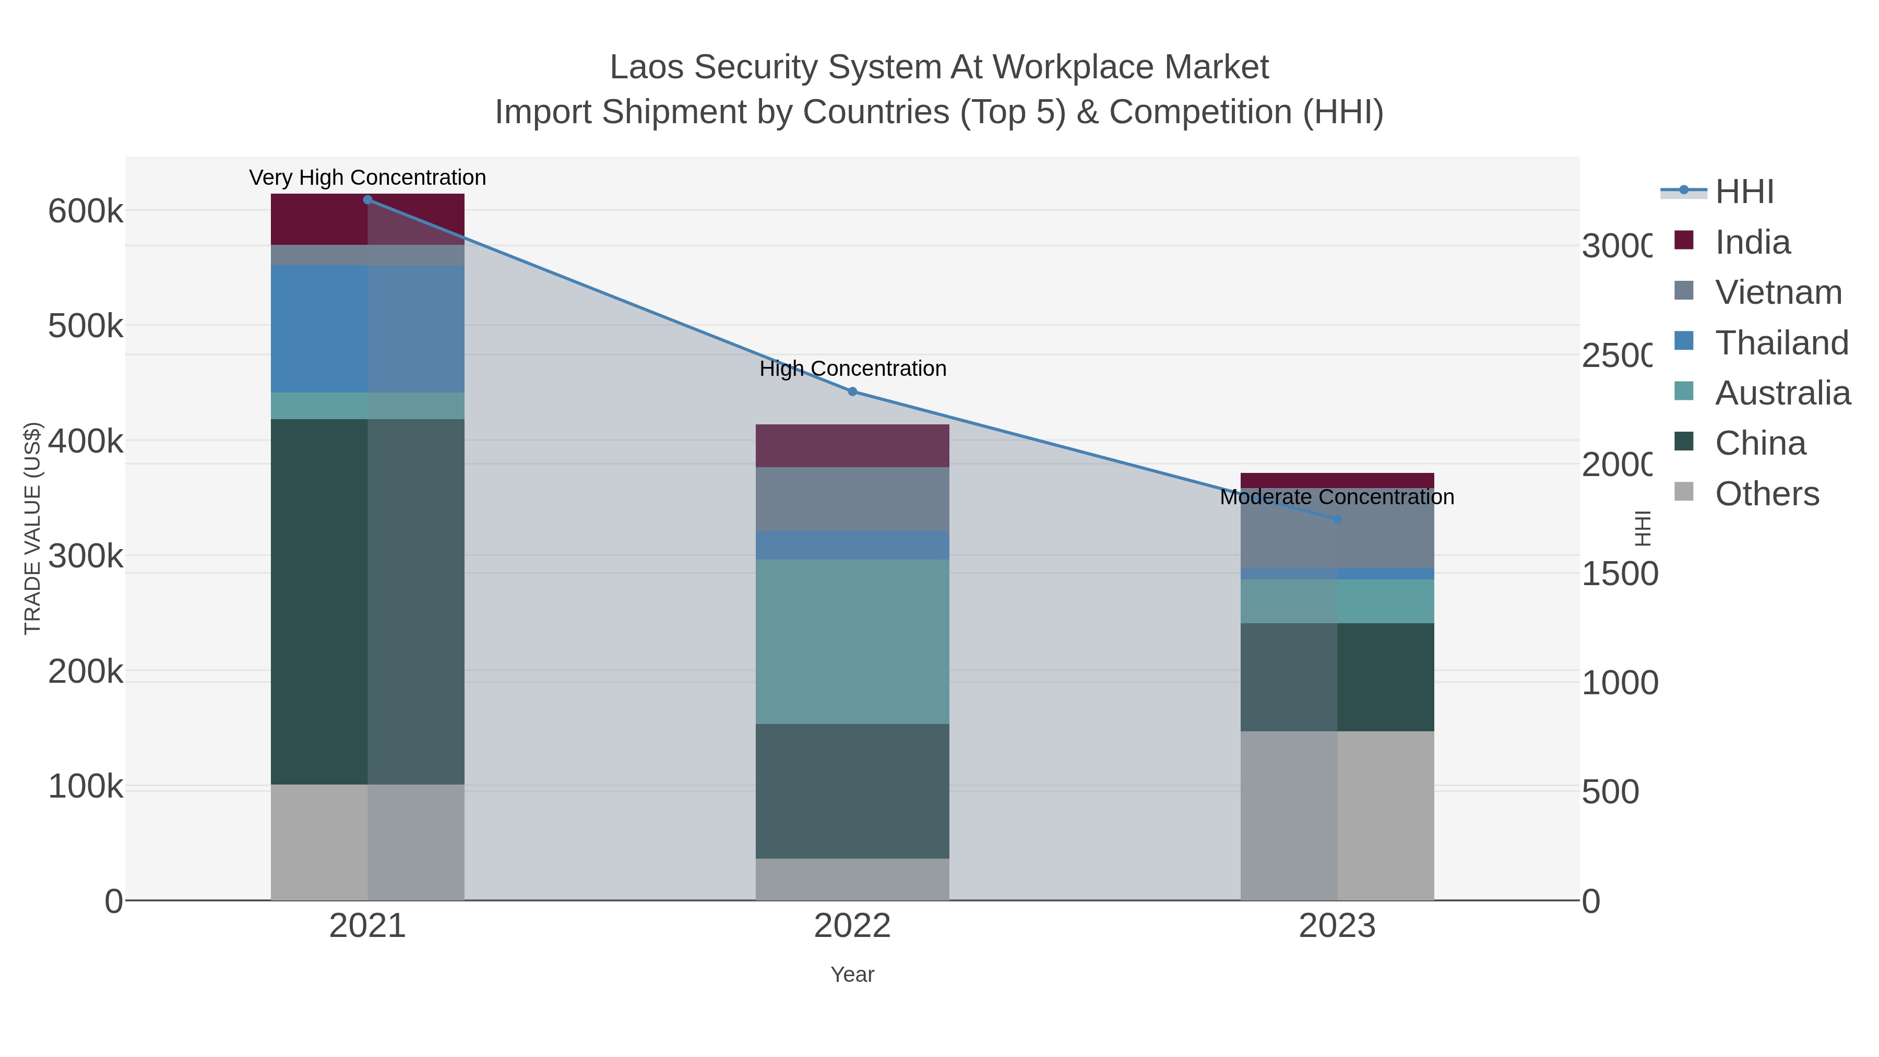Image resolution: width=1879 pixels, height=1057 pixels.
Task: Click the rotated 'HHI' right axis title
Action: point(1642,528)
